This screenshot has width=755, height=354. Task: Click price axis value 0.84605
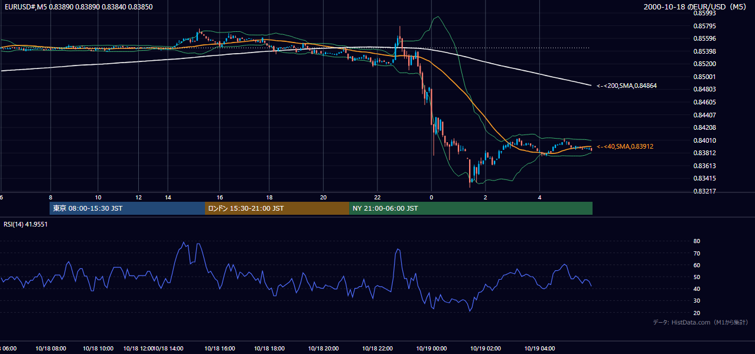pyautogui.click(x=704, y=102)
